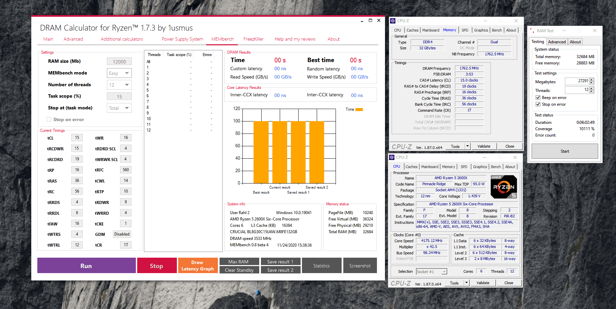The image size is (616, 309).
Task: Switch to the Main tab
Action: coord(48,39)
